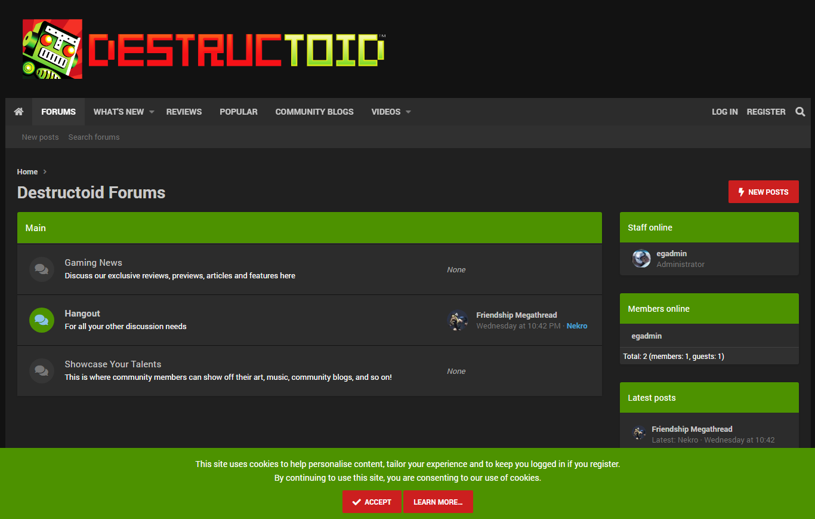815x519 pixels.
Task: Click the egadmin name under Staff online
Action: click(672, 254)
